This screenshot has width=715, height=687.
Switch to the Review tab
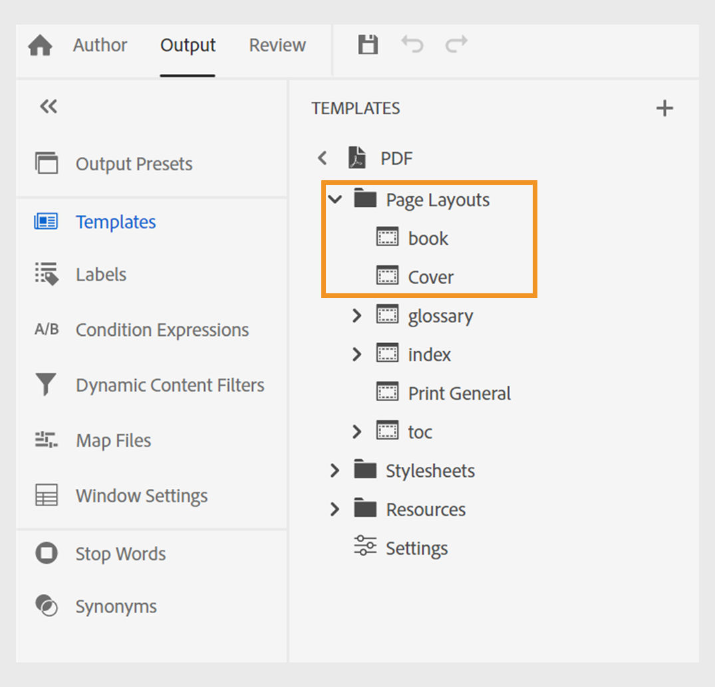coord(277,45)
